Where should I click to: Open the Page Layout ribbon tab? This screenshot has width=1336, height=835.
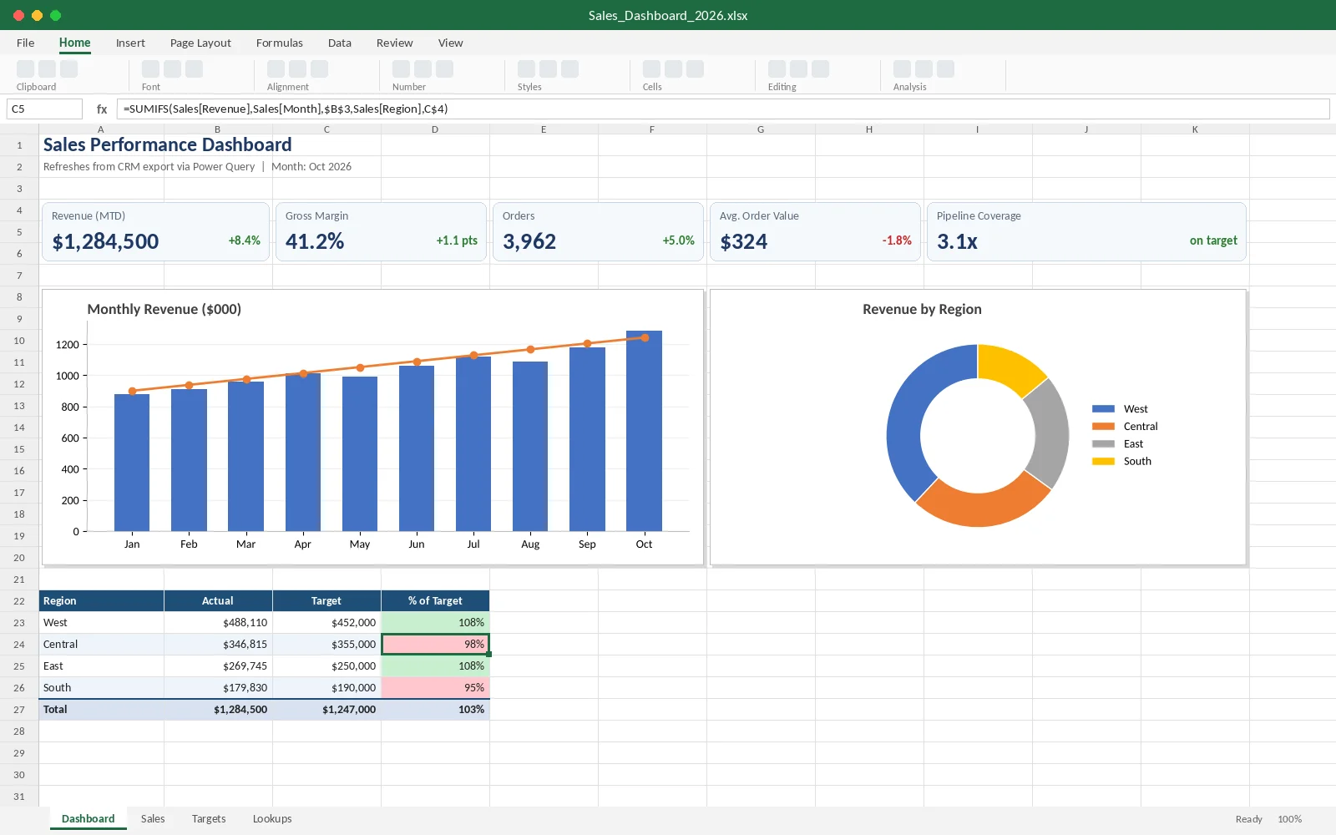(x=200, y=43)
